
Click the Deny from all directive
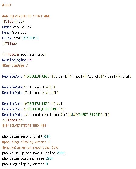pos(14,33)
